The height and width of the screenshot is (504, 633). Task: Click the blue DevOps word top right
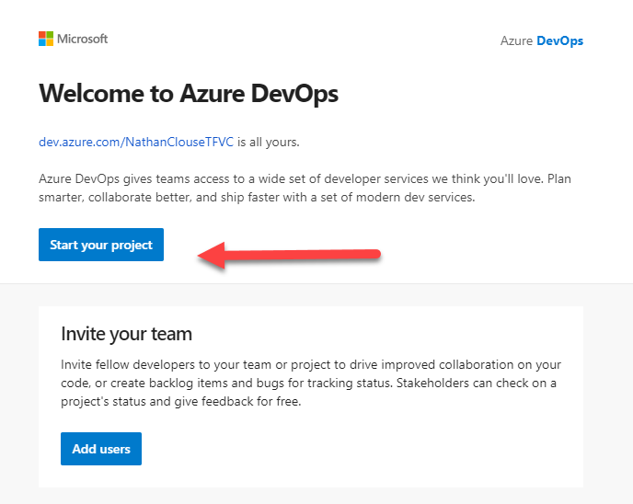coord(560,41)
